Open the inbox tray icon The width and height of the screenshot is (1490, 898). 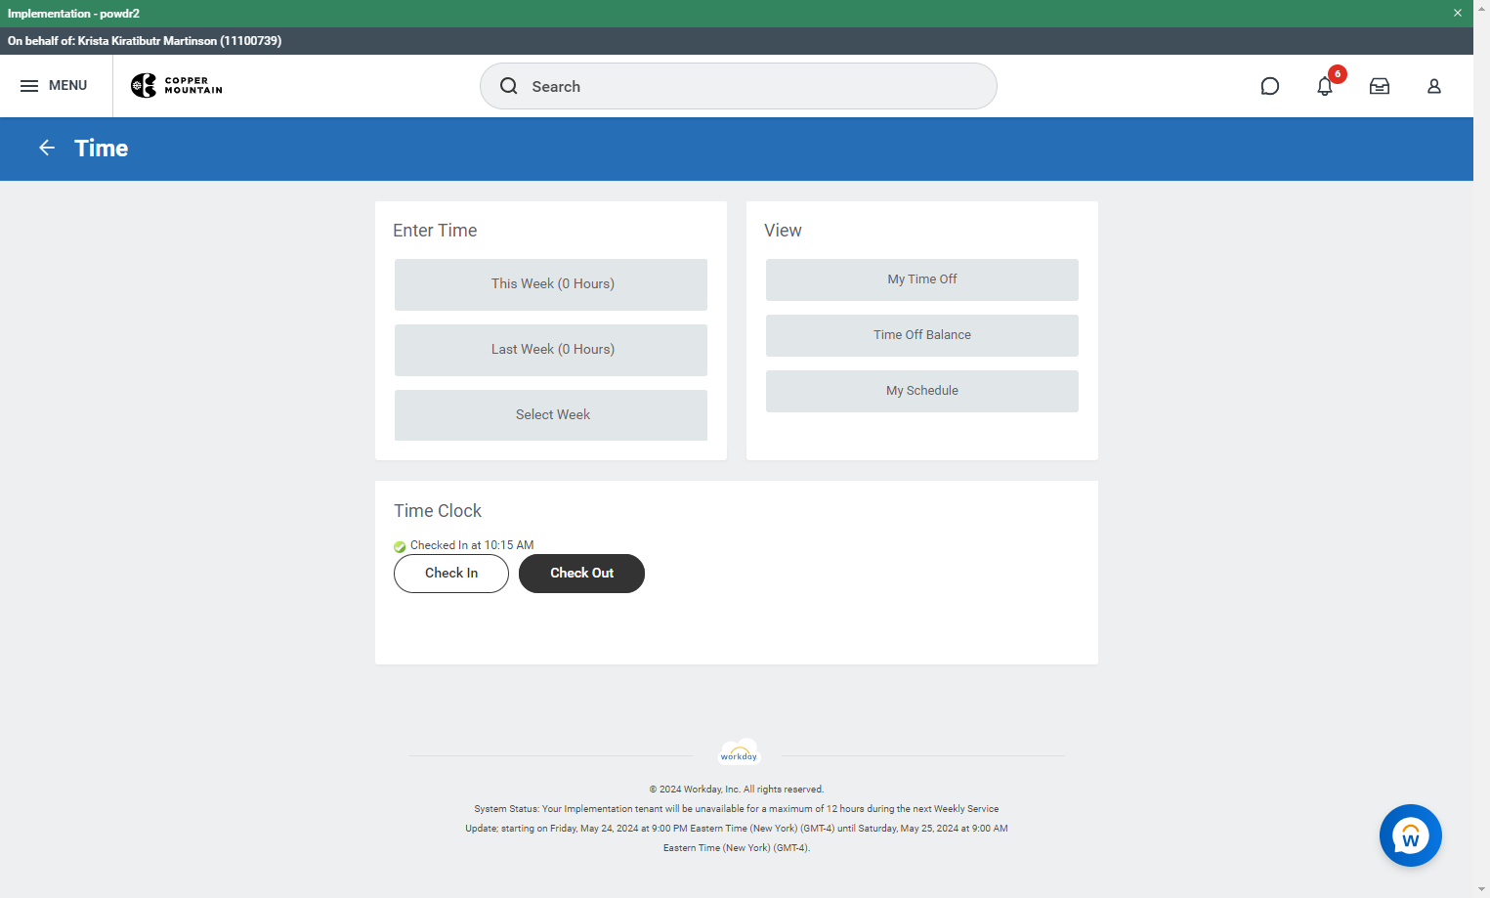pyautogui.click(x=1380, y=86)
